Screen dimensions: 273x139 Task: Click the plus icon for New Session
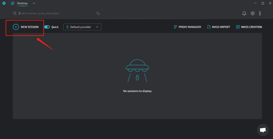(x=16, y=27)
